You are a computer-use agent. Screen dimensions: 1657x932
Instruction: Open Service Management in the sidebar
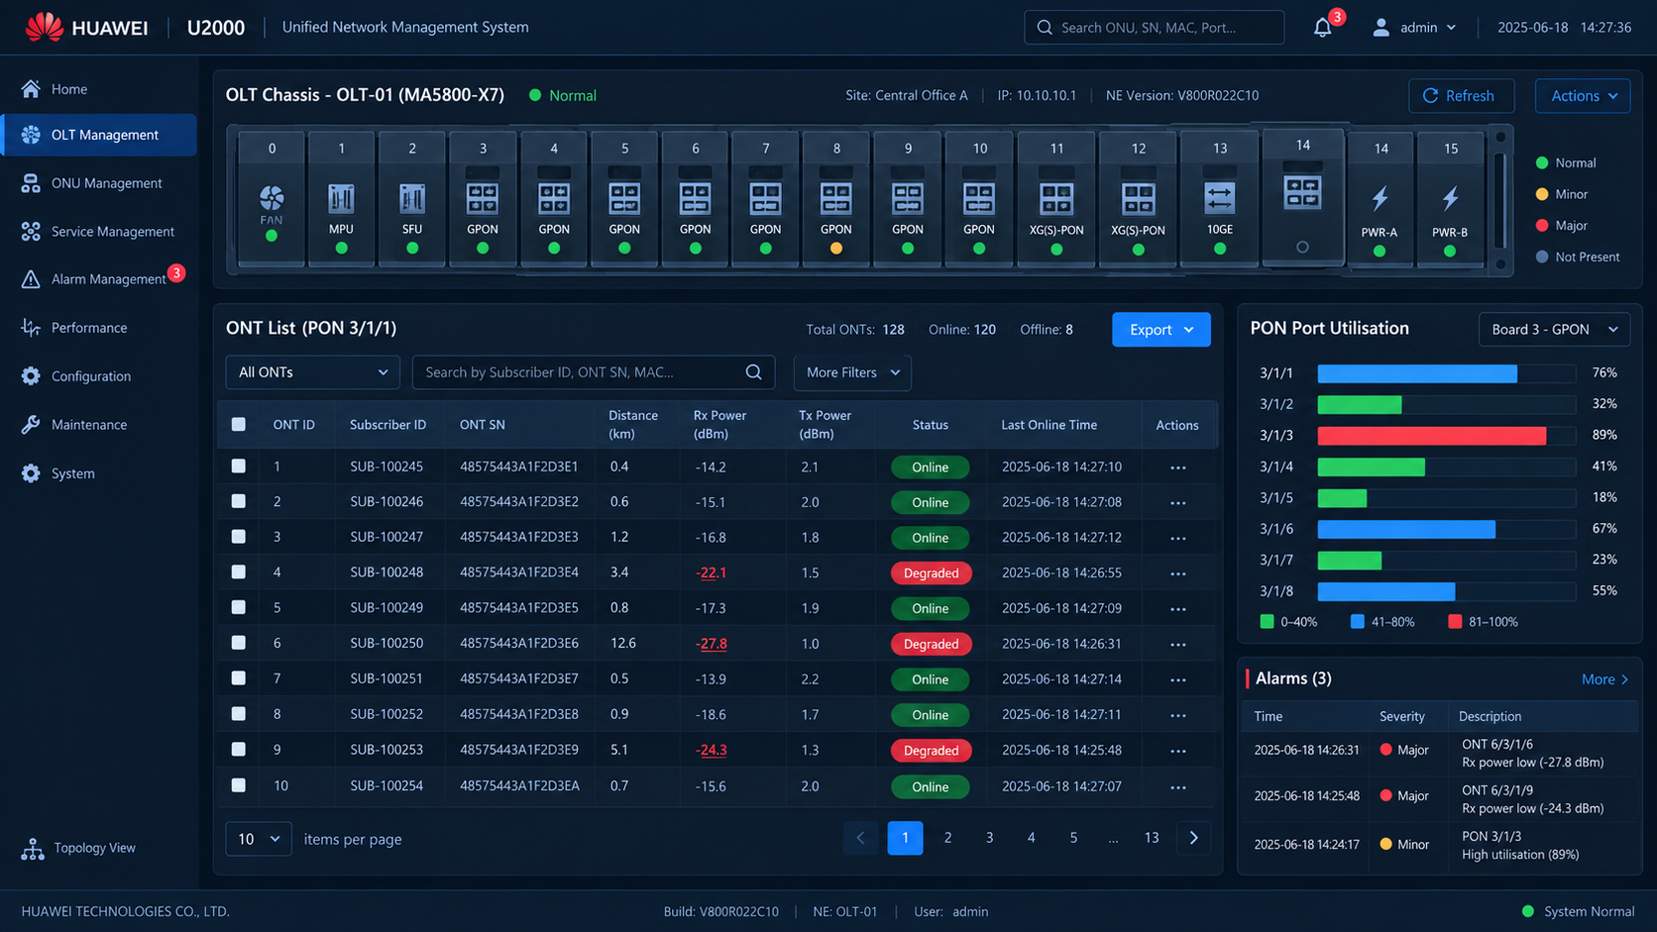99,232
